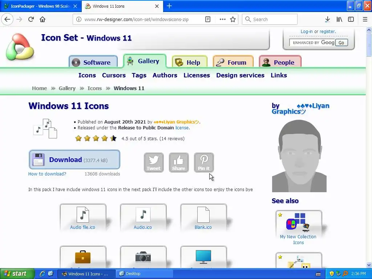Launch Internet Explorer from quick launch
This screenshot has height=279, width=372.
pyautogui.click(x=42, y=274)
